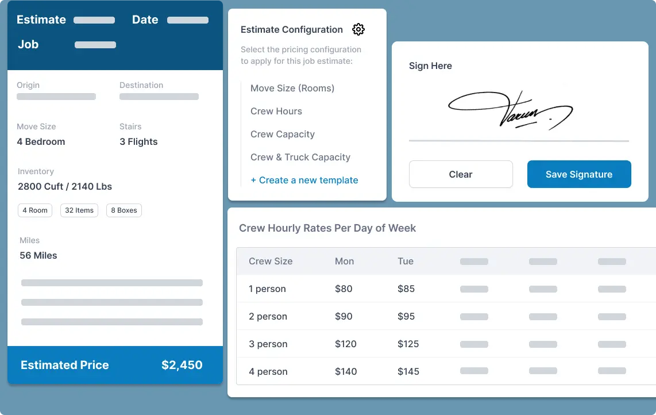This screenshot has width=656, height=415.
Task: Select the 32 Items inventory tag
Action: (79, 210)
